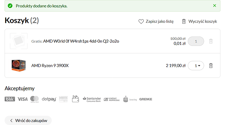Image resolution: width=225 pixels, height=125 pixels.
Task: Clear the cart with 'Wyczyść koszyk'
Action: (x=202, y=21)
